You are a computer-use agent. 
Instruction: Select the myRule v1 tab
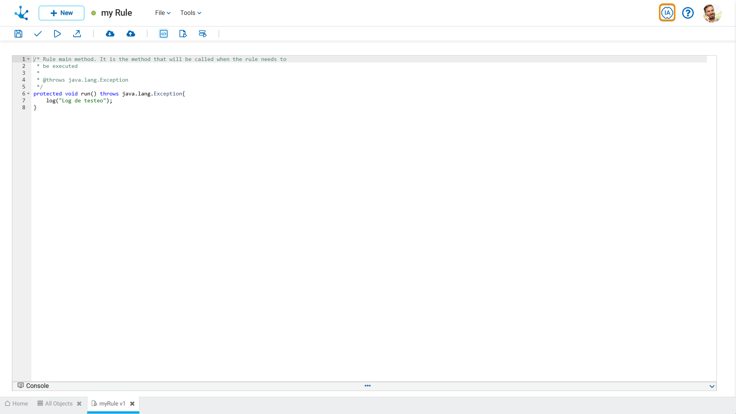pyautogui.click(x=112, y=403)
